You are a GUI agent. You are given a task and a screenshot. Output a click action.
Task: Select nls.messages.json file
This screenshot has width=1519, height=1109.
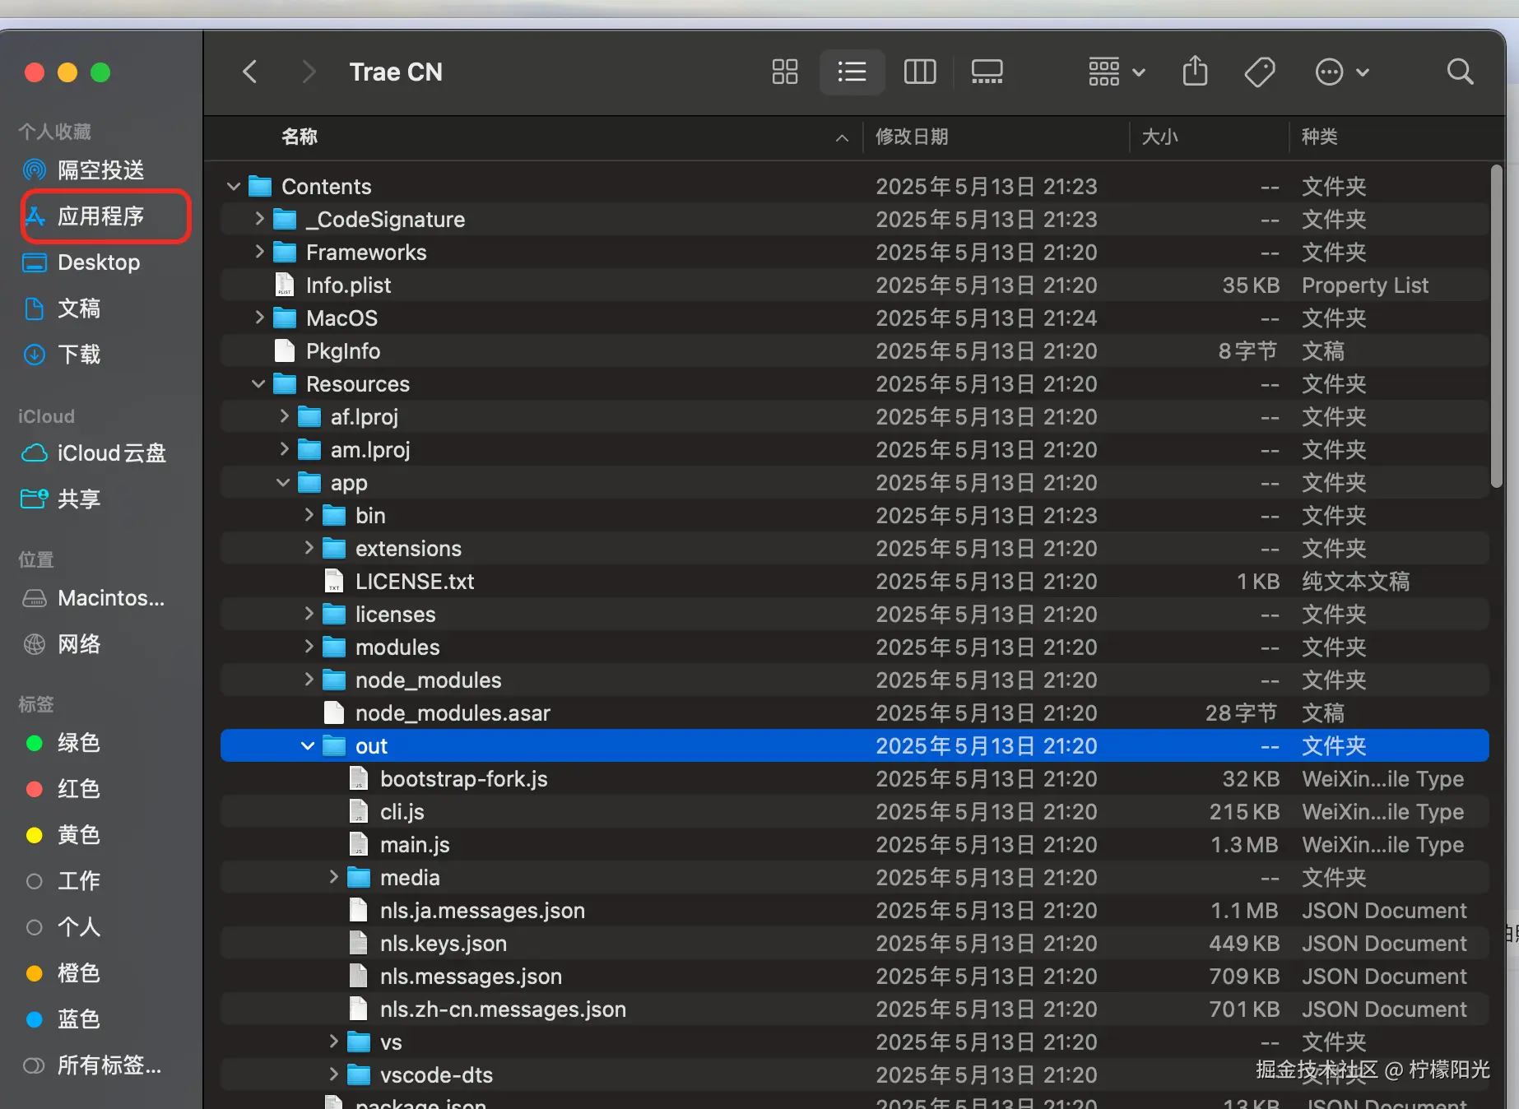click(x=855, y=977)
